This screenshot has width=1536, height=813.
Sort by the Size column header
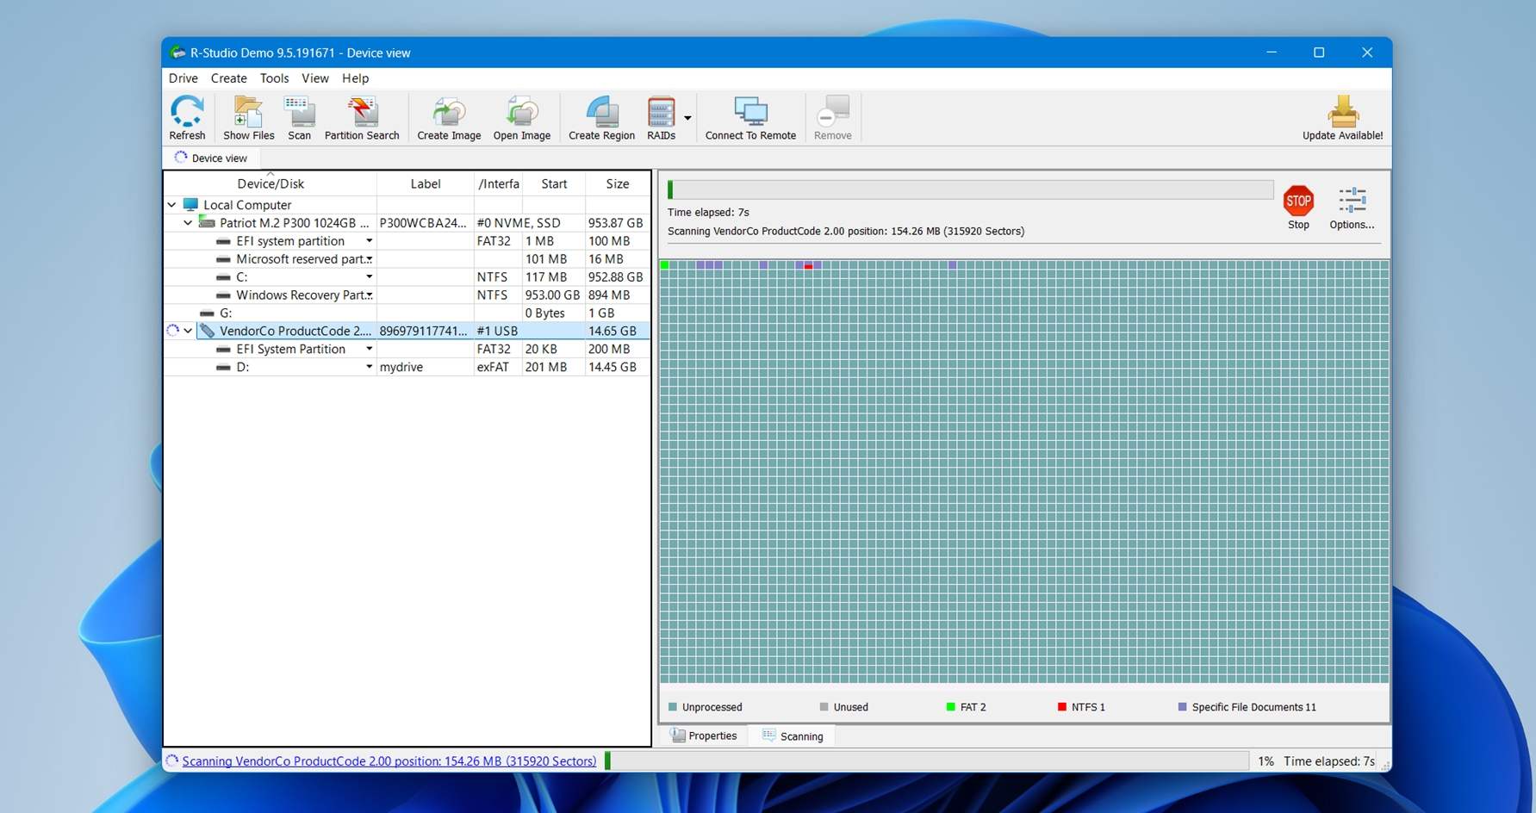click(617, 184)
